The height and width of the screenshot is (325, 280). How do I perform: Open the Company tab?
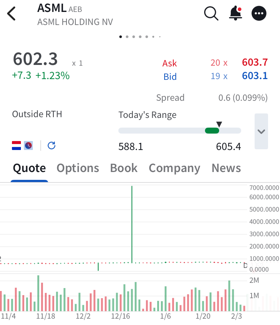[174, 168]
